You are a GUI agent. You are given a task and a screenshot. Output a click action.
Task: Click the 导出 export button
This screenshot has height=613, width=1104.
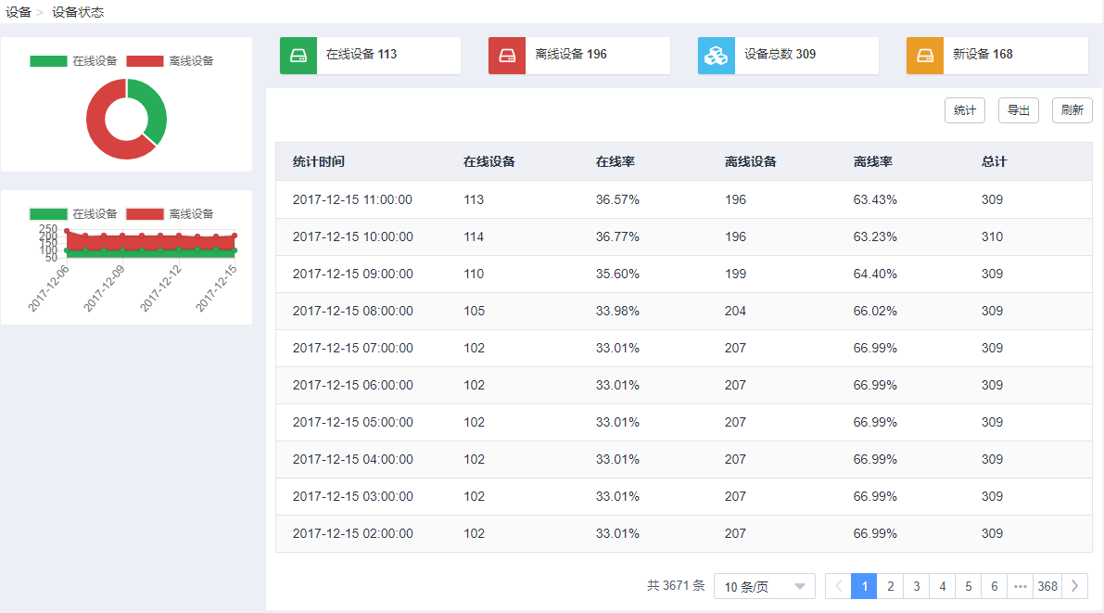pyautogui.click(x=1018, y=110)
